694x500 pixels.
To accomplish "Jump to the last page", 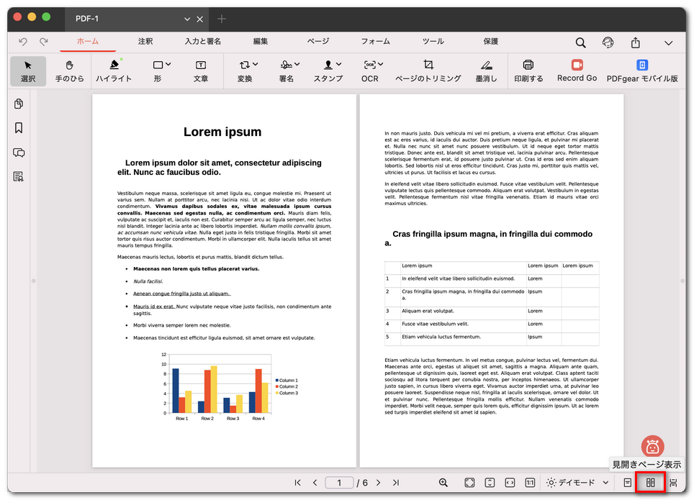I will click(x=395, y=483).
